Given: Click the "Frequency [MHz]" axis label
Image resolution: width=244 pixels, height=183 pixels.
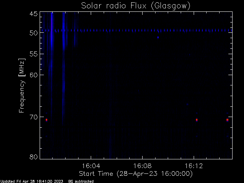Looking at the screenshot, I should coord(22,85).
